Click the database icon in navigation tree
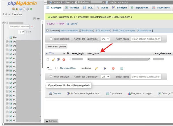Viewport: 173px width, 126px height. tap(7, 23)
